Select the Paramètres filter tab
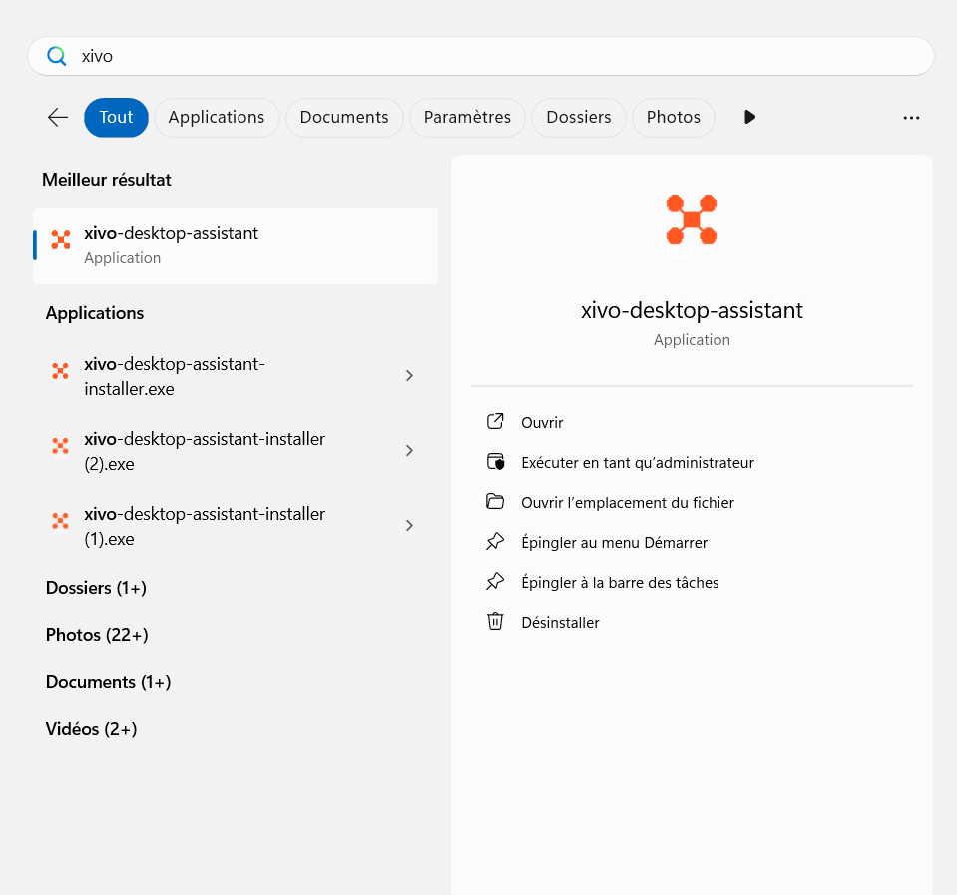The height and width of the screenshot is (895, 957). 467,118
